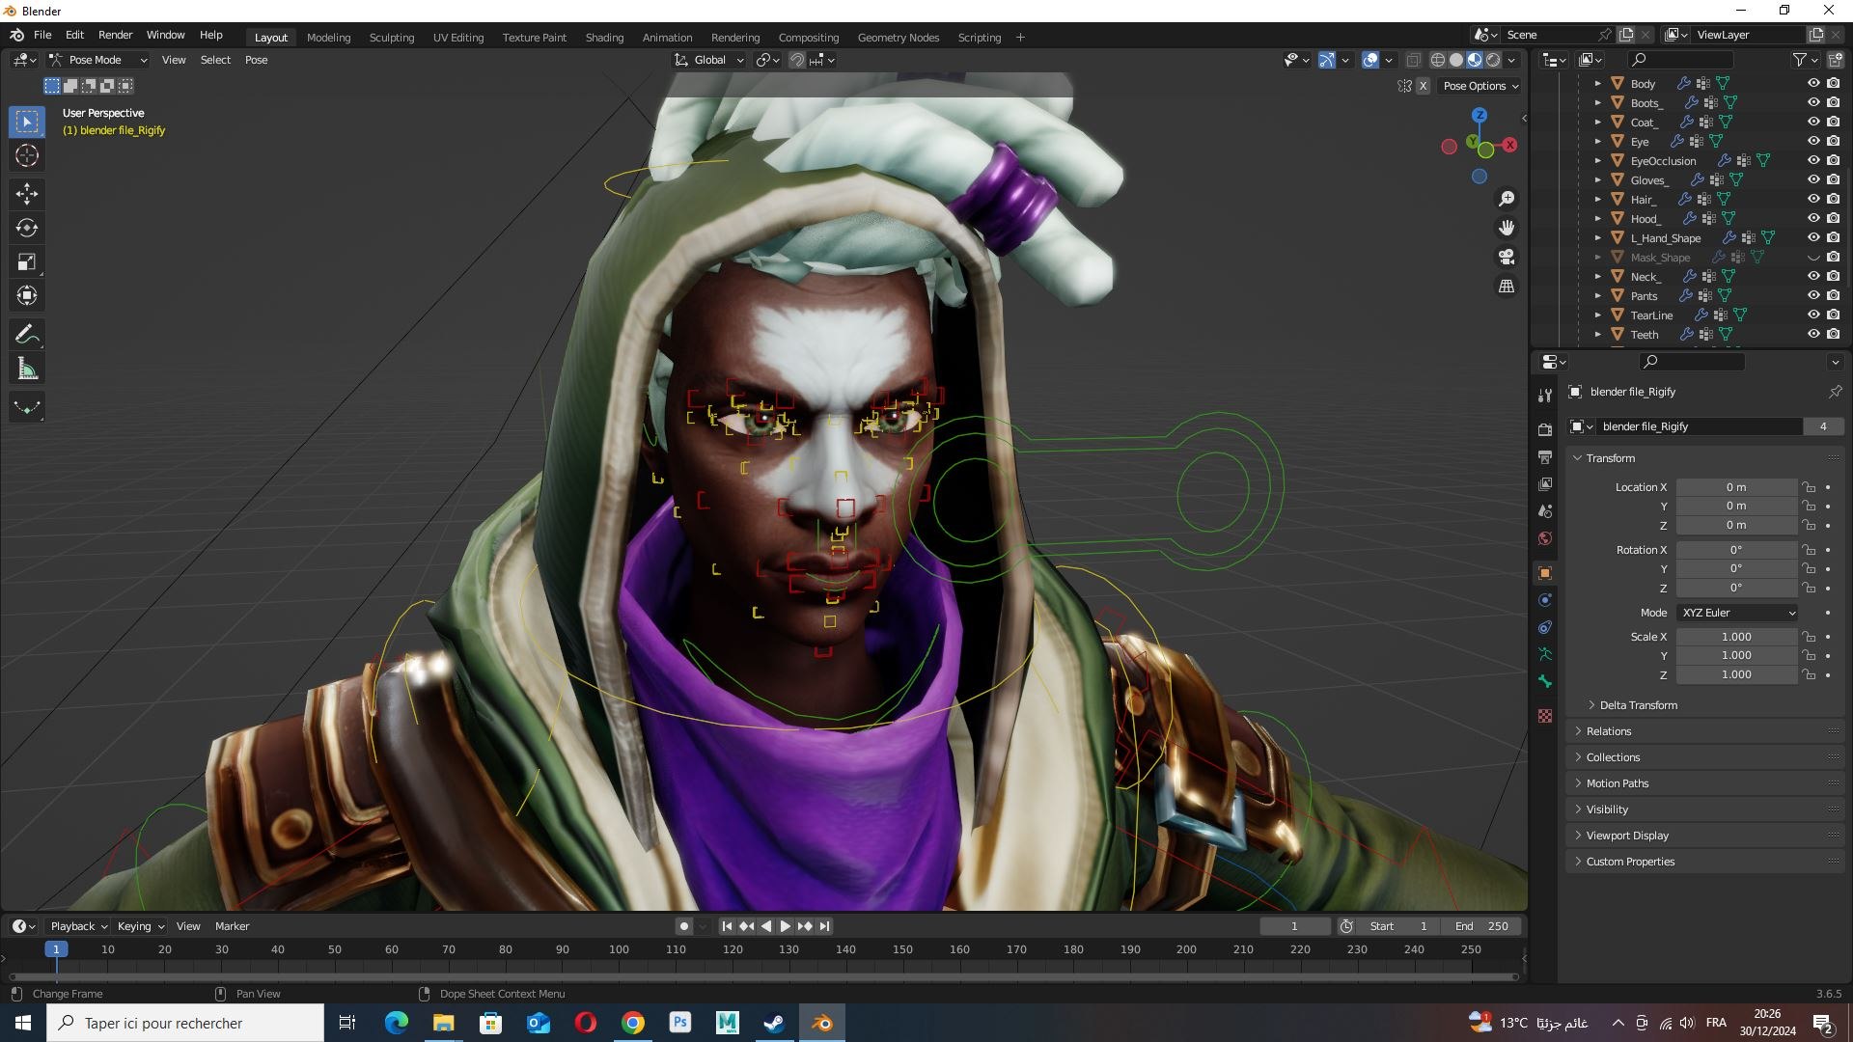Switch to the Sculpting workspace tab
The image size is (1853, 1042).
[392, 38]
